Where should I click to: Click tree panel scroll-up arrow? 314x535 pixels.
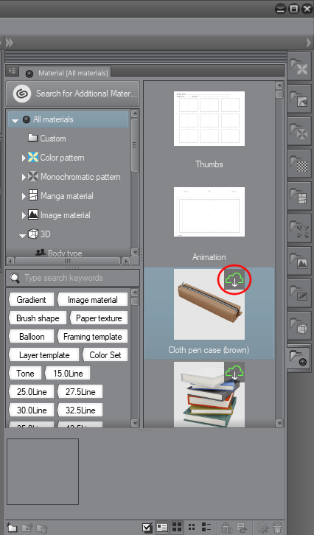(135, 113)
